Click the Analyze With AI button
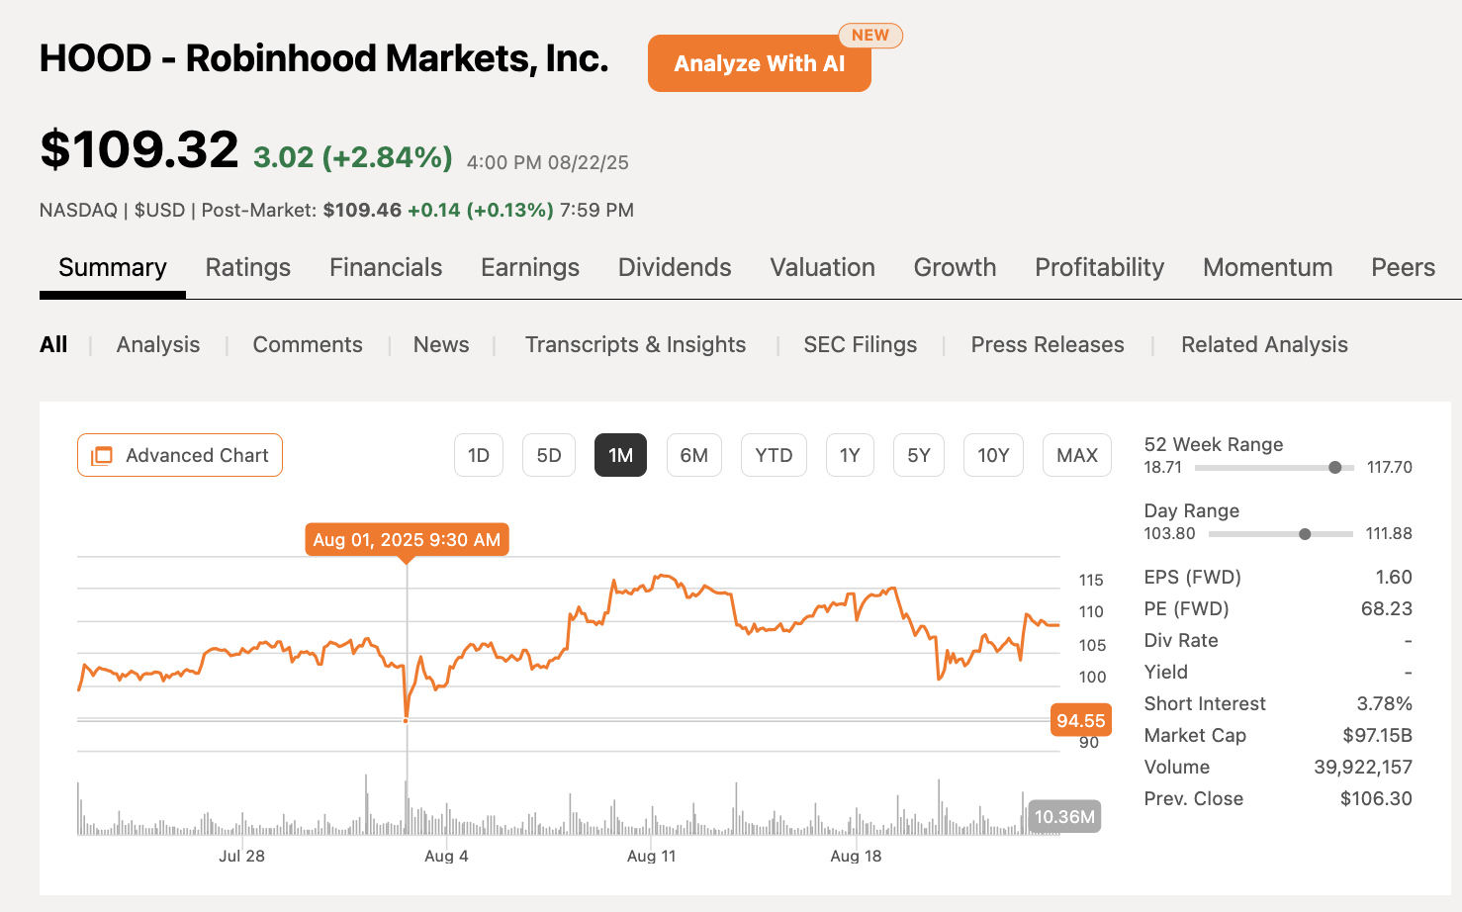This screenshot has width=1462, height=912. coord(759,63)
